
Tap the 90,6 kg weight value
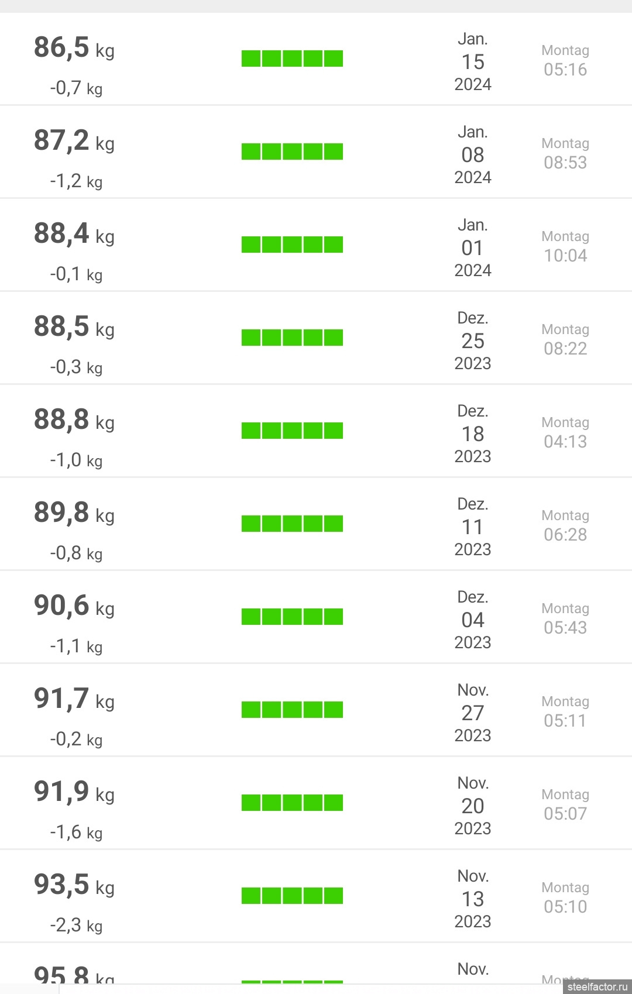point(74,606)
